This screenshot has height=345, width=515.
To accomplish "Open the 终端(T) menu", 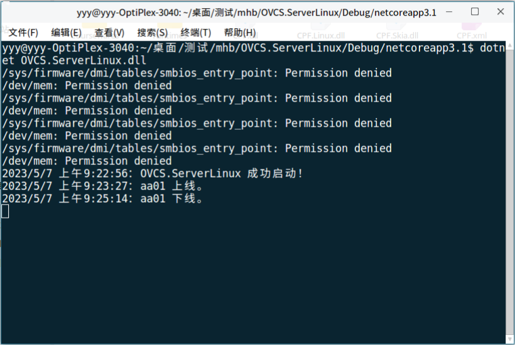I will click(x=196, y=33).
